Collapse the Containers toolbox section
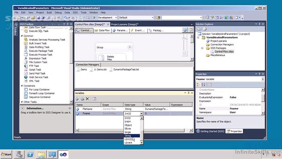This screenshot has width=282, height=159. click(x=22, y=86)
